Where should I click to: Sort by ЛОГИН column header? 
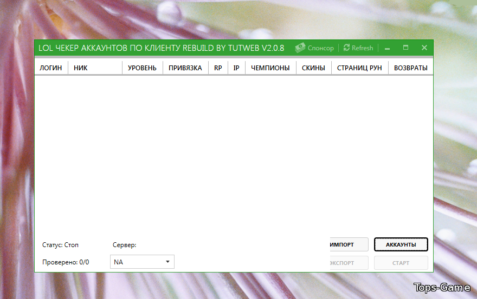click(x=50, y=68)
